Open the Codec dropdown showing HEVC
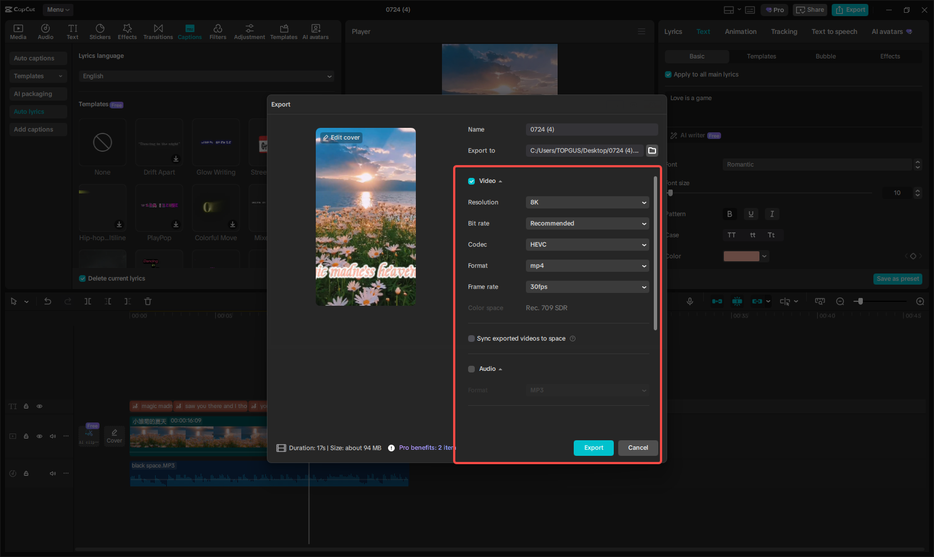 click(587, 245)
